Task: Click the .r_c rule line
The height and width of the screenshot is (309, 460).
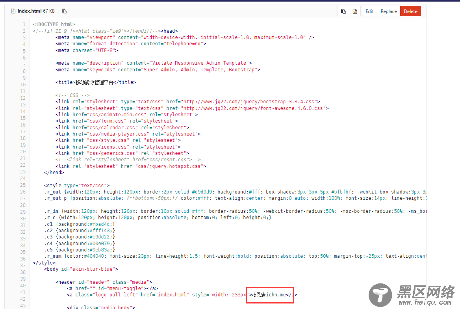Action: click(x=158, y=218)
